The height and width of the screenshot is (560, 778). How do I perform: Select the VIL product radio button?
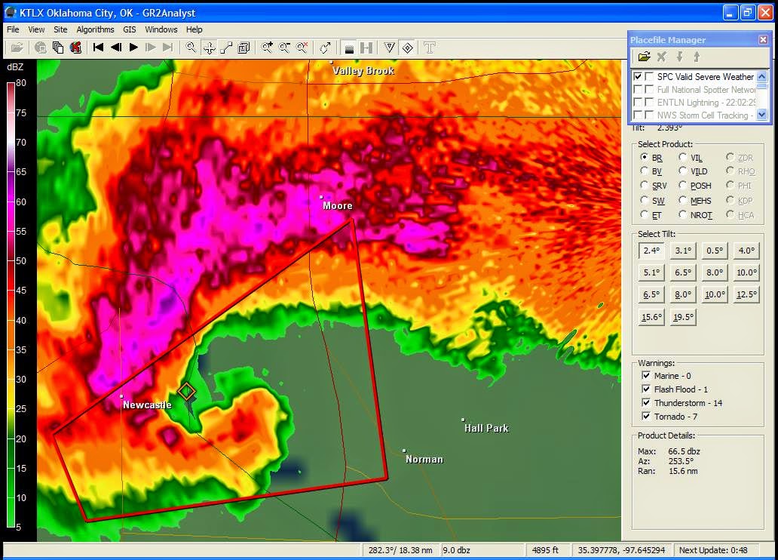683,157
